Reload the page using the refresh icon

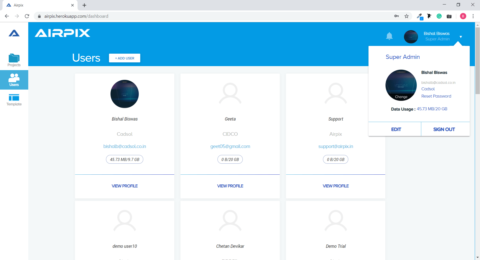27,16
